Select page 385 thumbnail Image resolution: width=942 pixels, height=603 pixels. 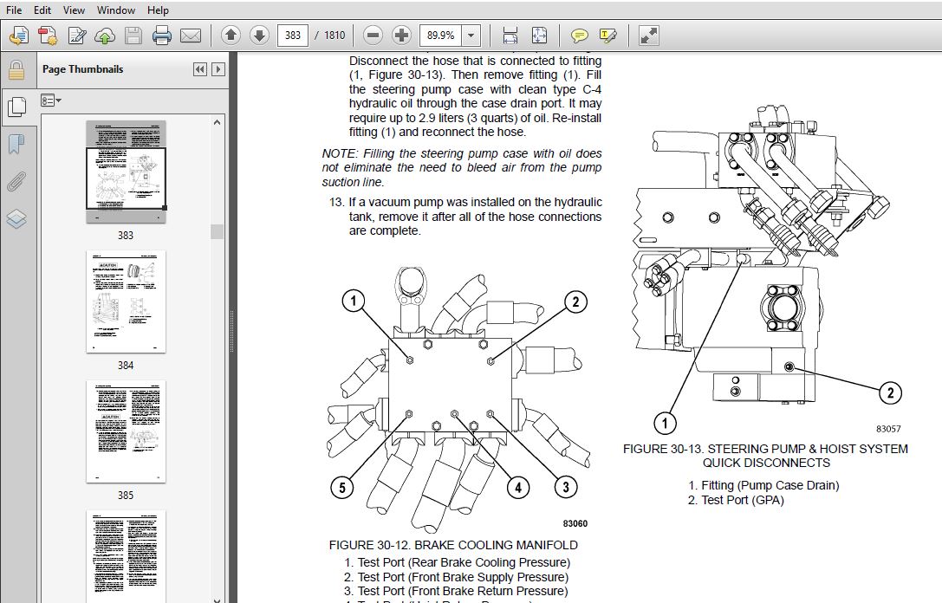click(126, 431)
